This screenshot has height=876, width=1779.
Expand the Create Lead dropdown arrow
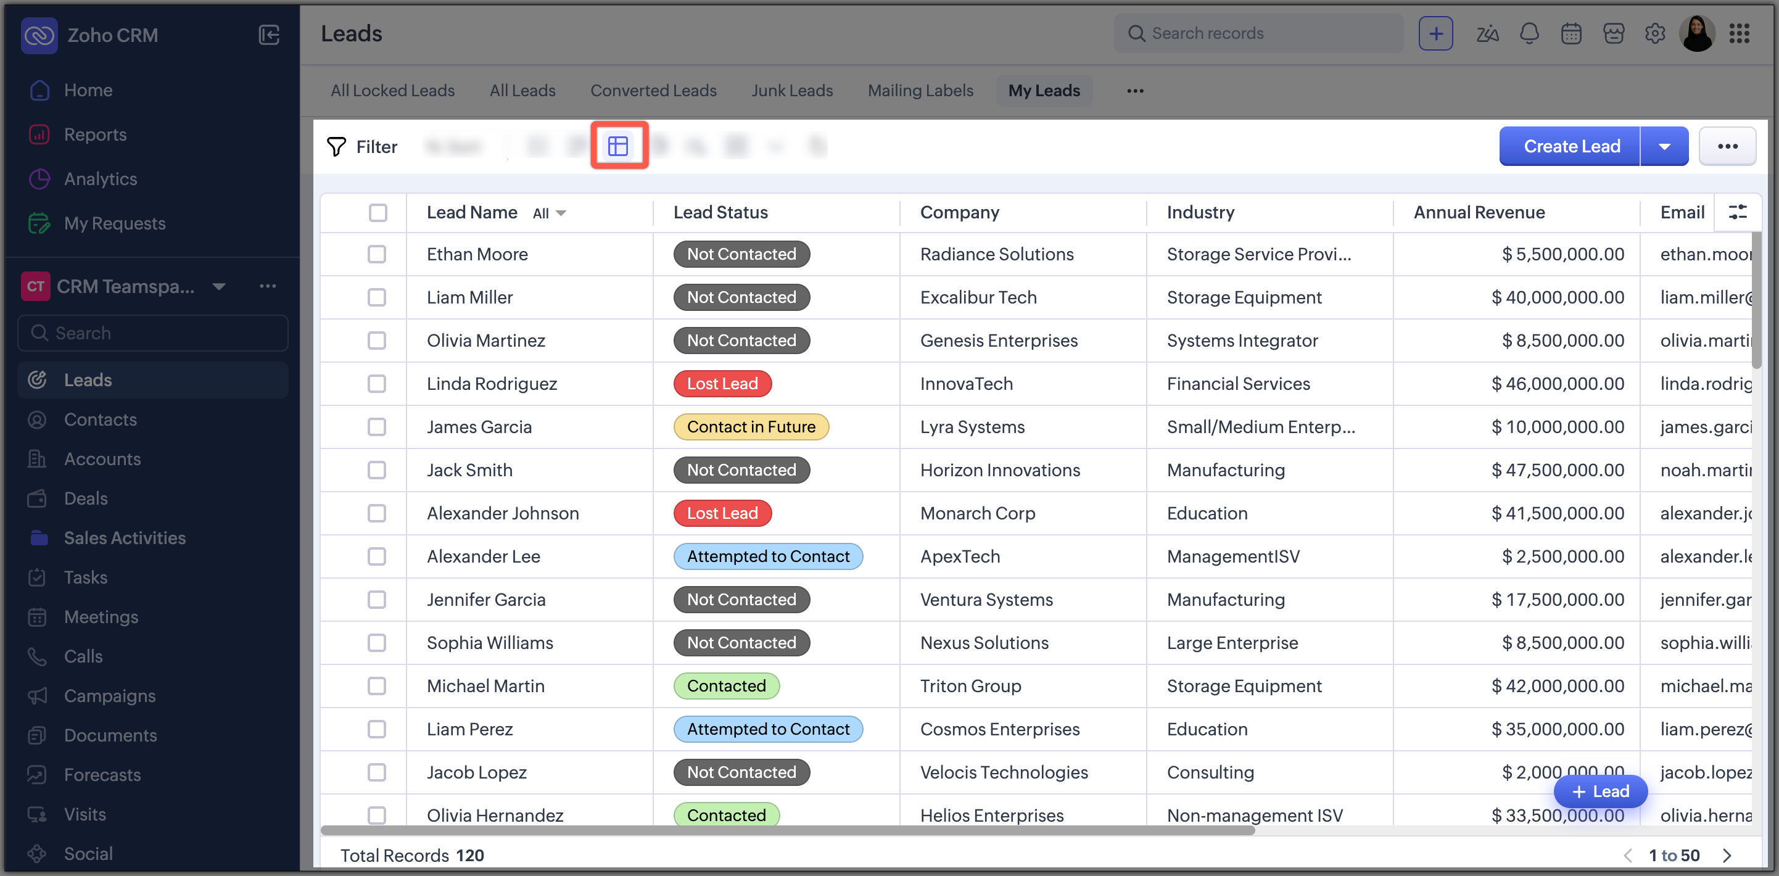[1664, 146]
